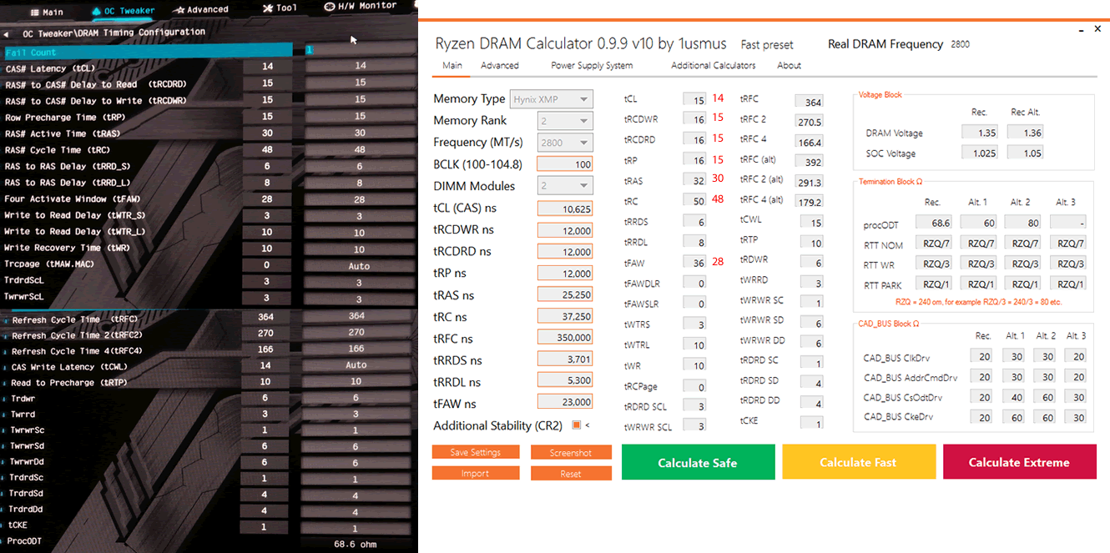
Task: Click the RTT NOM Rec. value RZQ/7
Action: click(x=934, y=243)
